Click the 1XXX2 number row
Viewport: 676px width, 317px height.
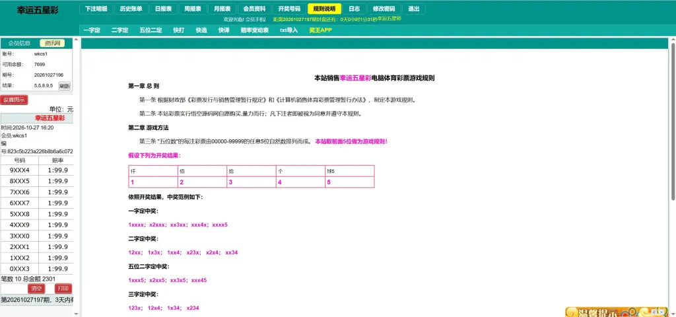pos(37,258)
